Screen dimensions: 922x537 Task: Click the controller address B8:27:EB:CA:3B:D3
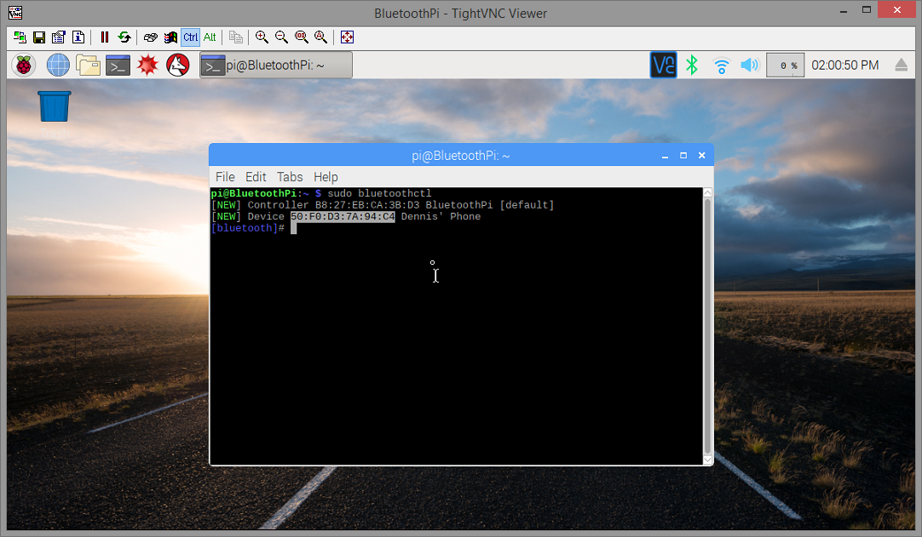coord(367,205)
